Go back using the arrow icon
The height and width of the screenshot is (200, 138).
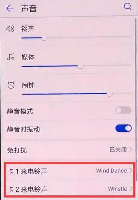10,9
